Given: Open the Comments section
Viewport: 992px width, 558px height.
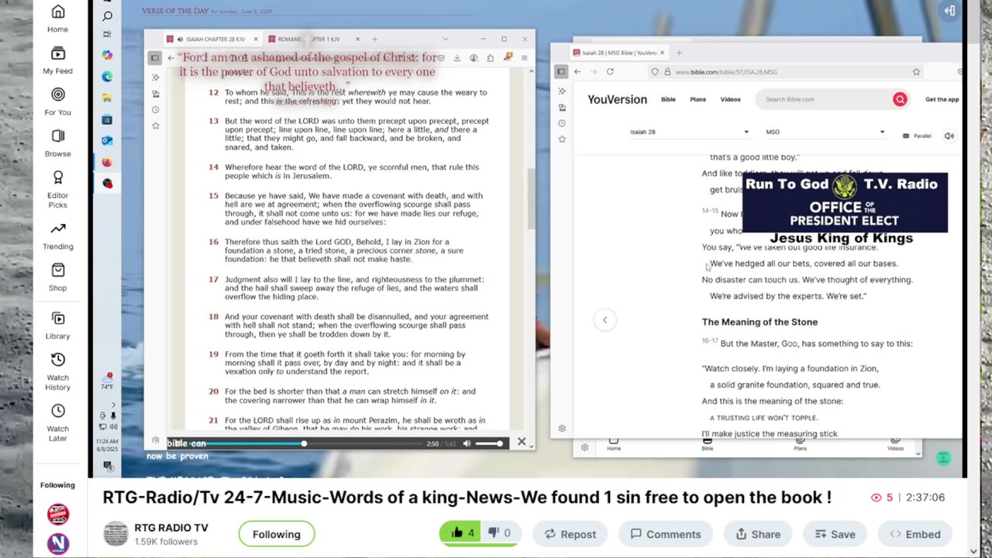Looking at the screenshot, I should click(666, 534).
